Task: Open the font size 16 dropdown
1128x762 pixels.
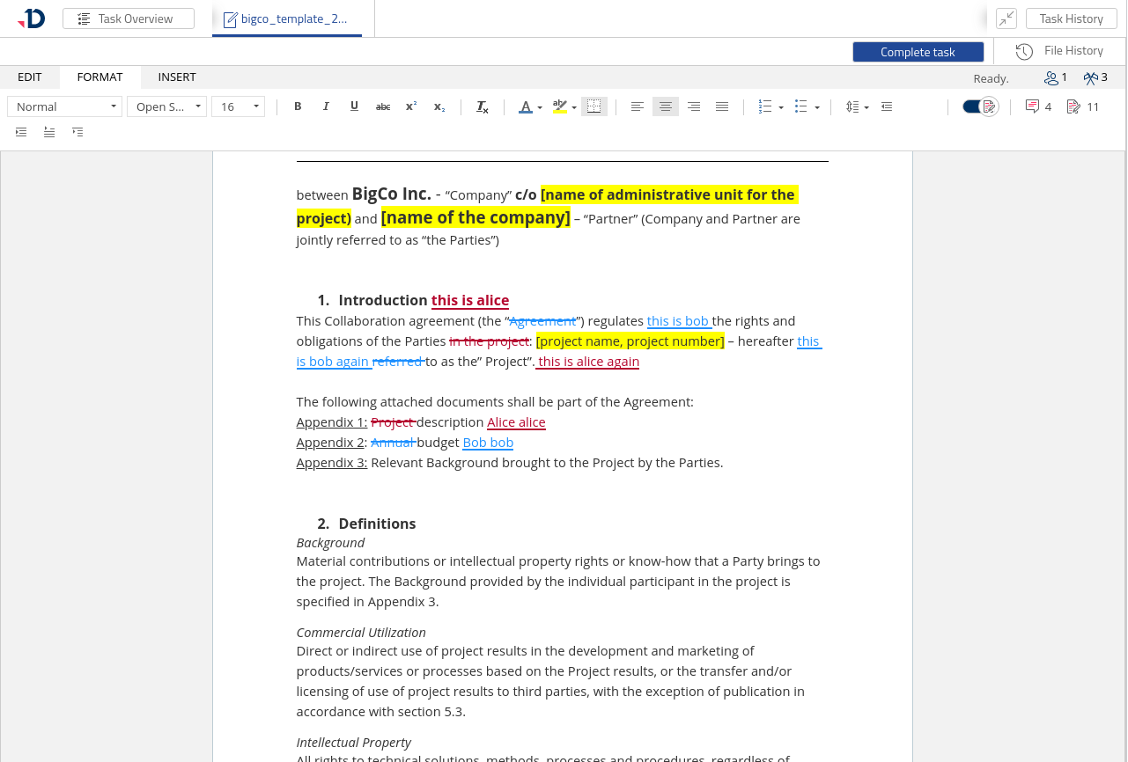Action: coord(239,106)
